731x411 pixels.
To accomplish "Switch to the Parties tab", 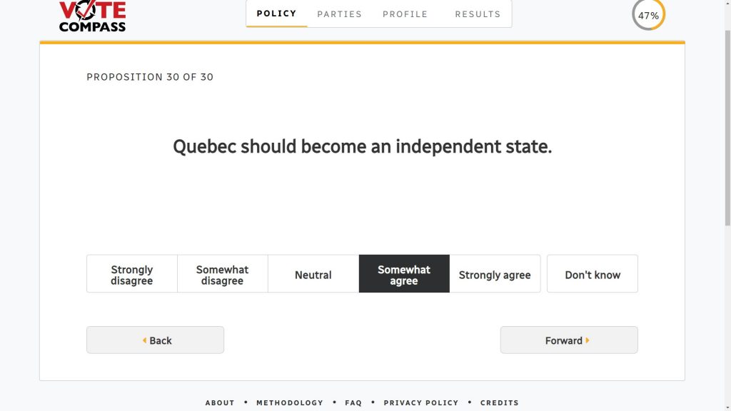I will coord(340,14).
